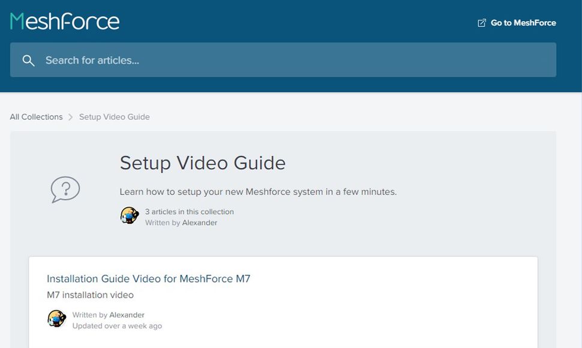Click the Setup Video Guide heading
The height and width of the screenshot is (348, 582).
click(203, 163)
